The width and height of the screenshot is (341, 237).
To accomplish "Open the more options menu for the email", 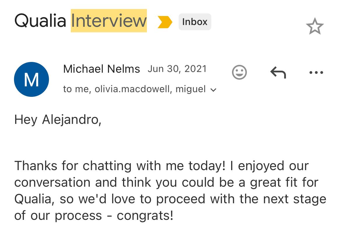I will click(x=317, y=73).
